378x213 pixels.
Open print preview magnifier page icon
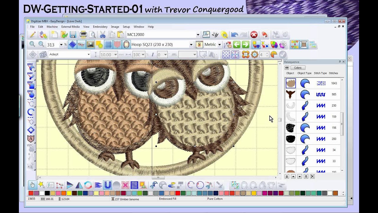[x=92, y=35]
